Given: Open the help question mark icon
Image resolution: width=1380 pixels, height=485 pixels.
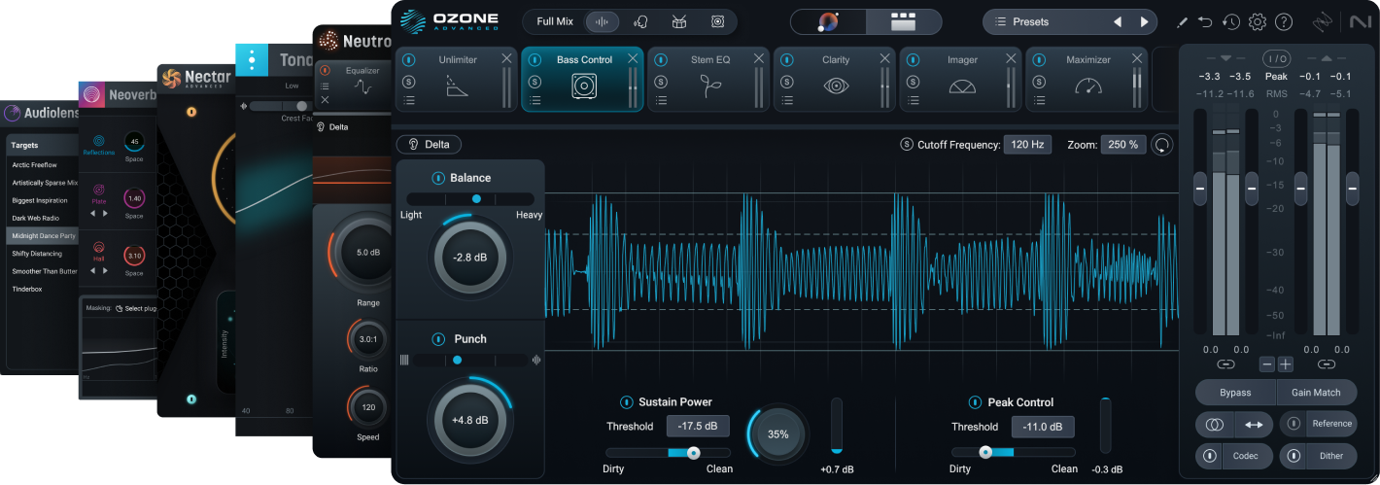Looking at the screenshot, I should pyautogui.click(x=1284, y=21).
